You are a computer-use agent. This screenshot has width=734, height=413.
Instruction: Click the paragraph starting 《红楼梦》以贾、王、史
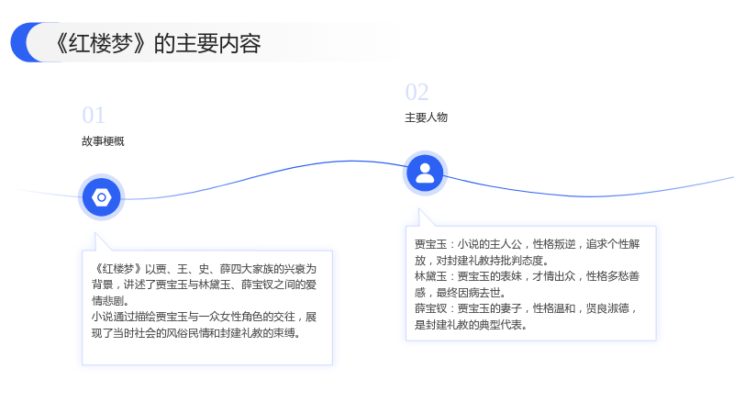click(204, 285)
